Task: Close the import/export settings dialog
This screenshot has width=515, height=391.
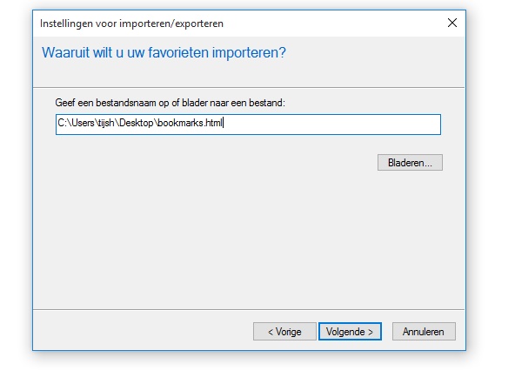Action: coord(452,23)
